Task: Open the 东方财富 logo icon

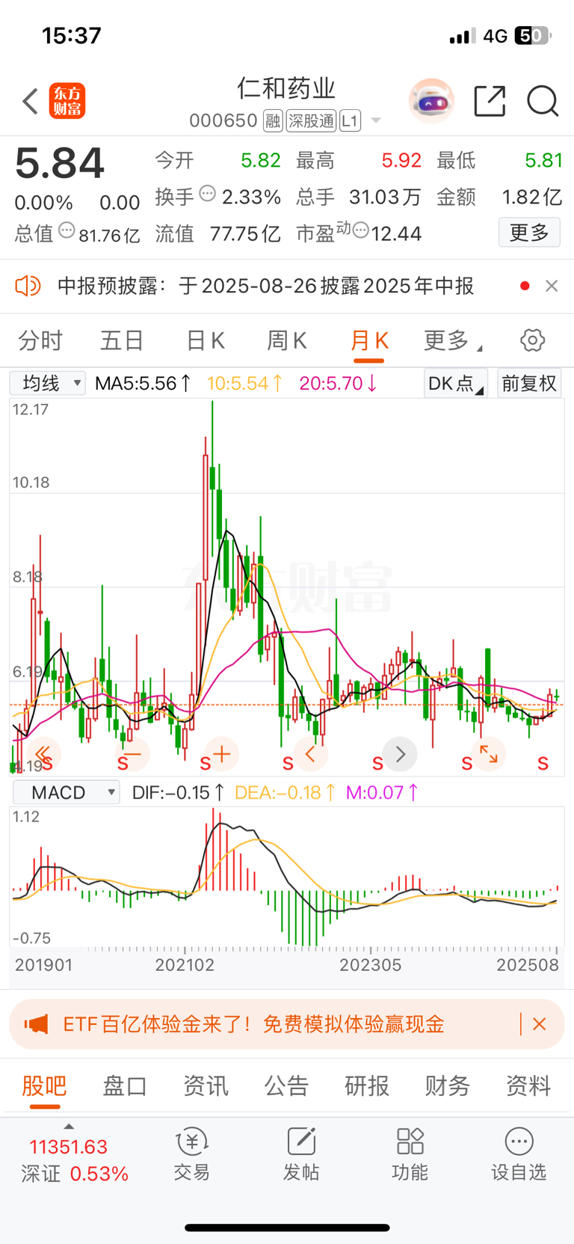Action: [67, 101]
